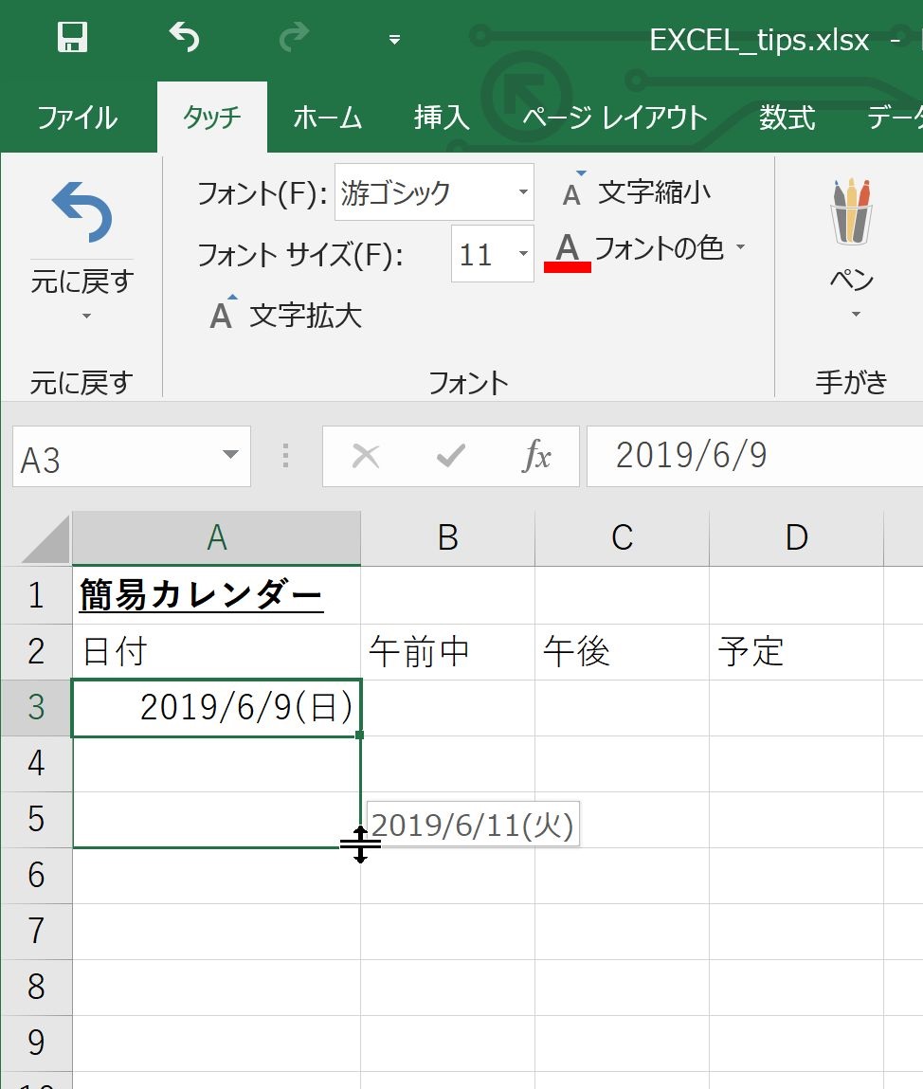
Task: Open the ファイル menu
Action: tap(77, 118)
